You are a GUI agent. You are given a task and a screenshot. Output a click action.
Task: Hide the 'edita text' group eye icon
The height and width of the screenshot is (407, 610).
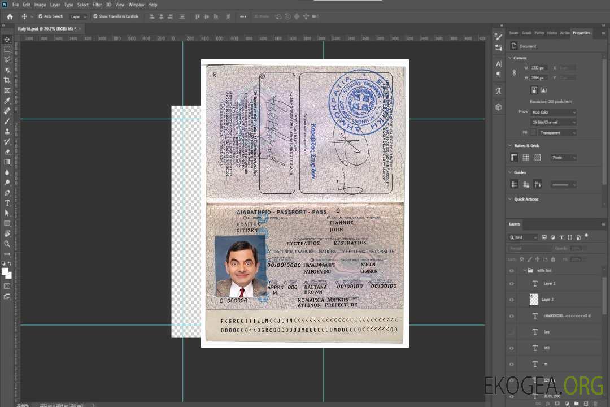[512, 271]
